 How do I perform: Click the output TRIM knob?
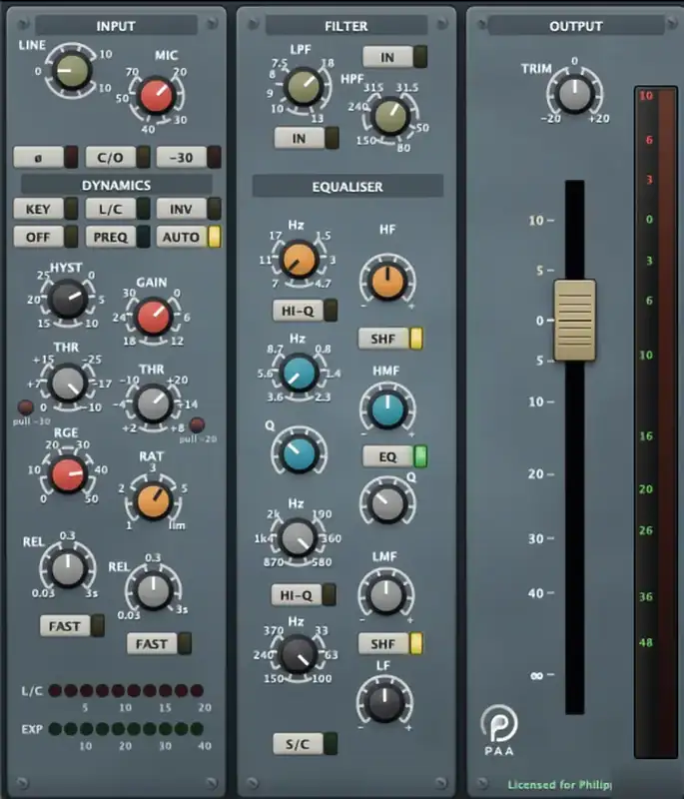point(574,94)
